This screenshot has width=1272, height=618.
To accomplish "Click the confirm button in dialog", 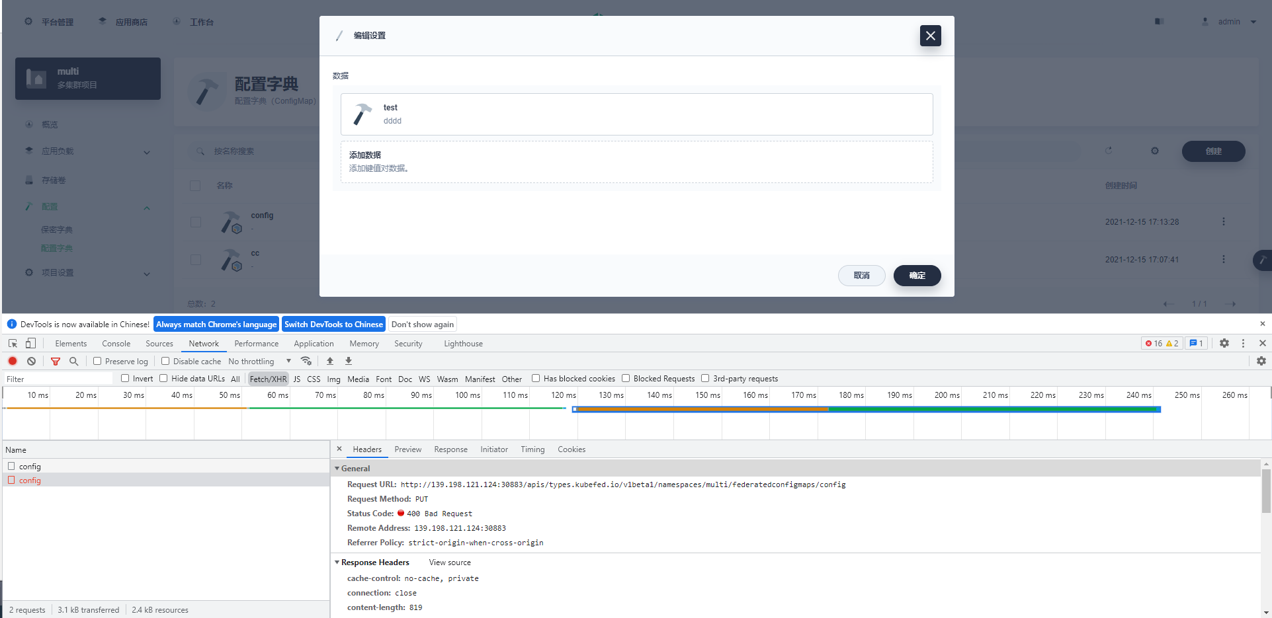I will [x=917, y=275].
